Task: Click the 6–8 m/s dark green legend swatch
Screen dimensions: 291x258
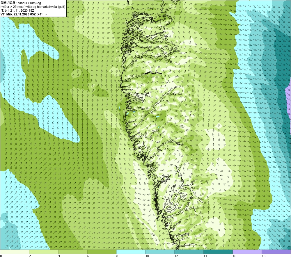Action: tap(102, 252)
